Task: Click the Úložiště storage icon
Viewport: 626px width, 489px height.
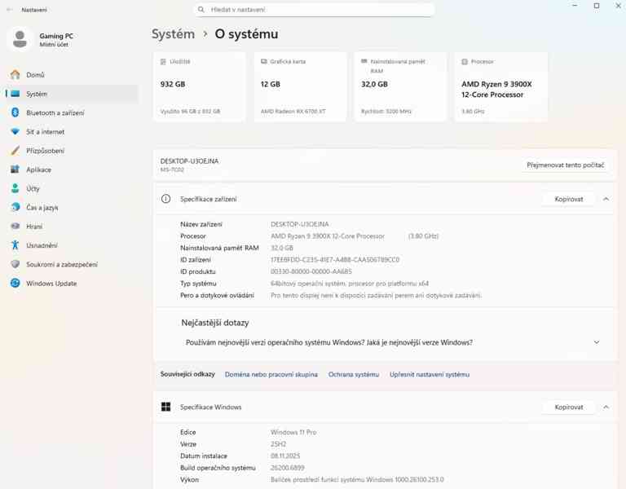Action: click(163, 61)
